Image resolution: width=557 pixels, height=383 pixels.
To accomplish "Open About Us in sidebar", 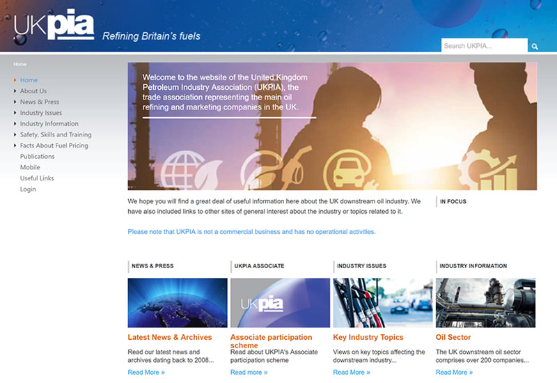I will pyautogui.click(x=33, y=91).
